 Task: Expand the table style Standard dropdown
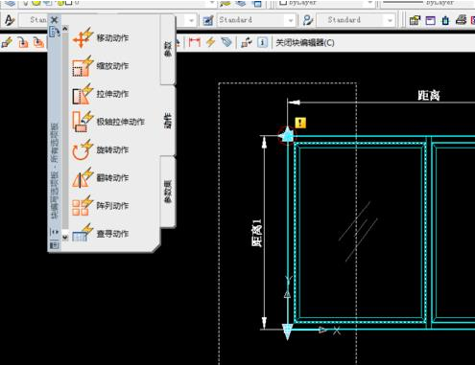pyautogui.click(x=355, y=20)
